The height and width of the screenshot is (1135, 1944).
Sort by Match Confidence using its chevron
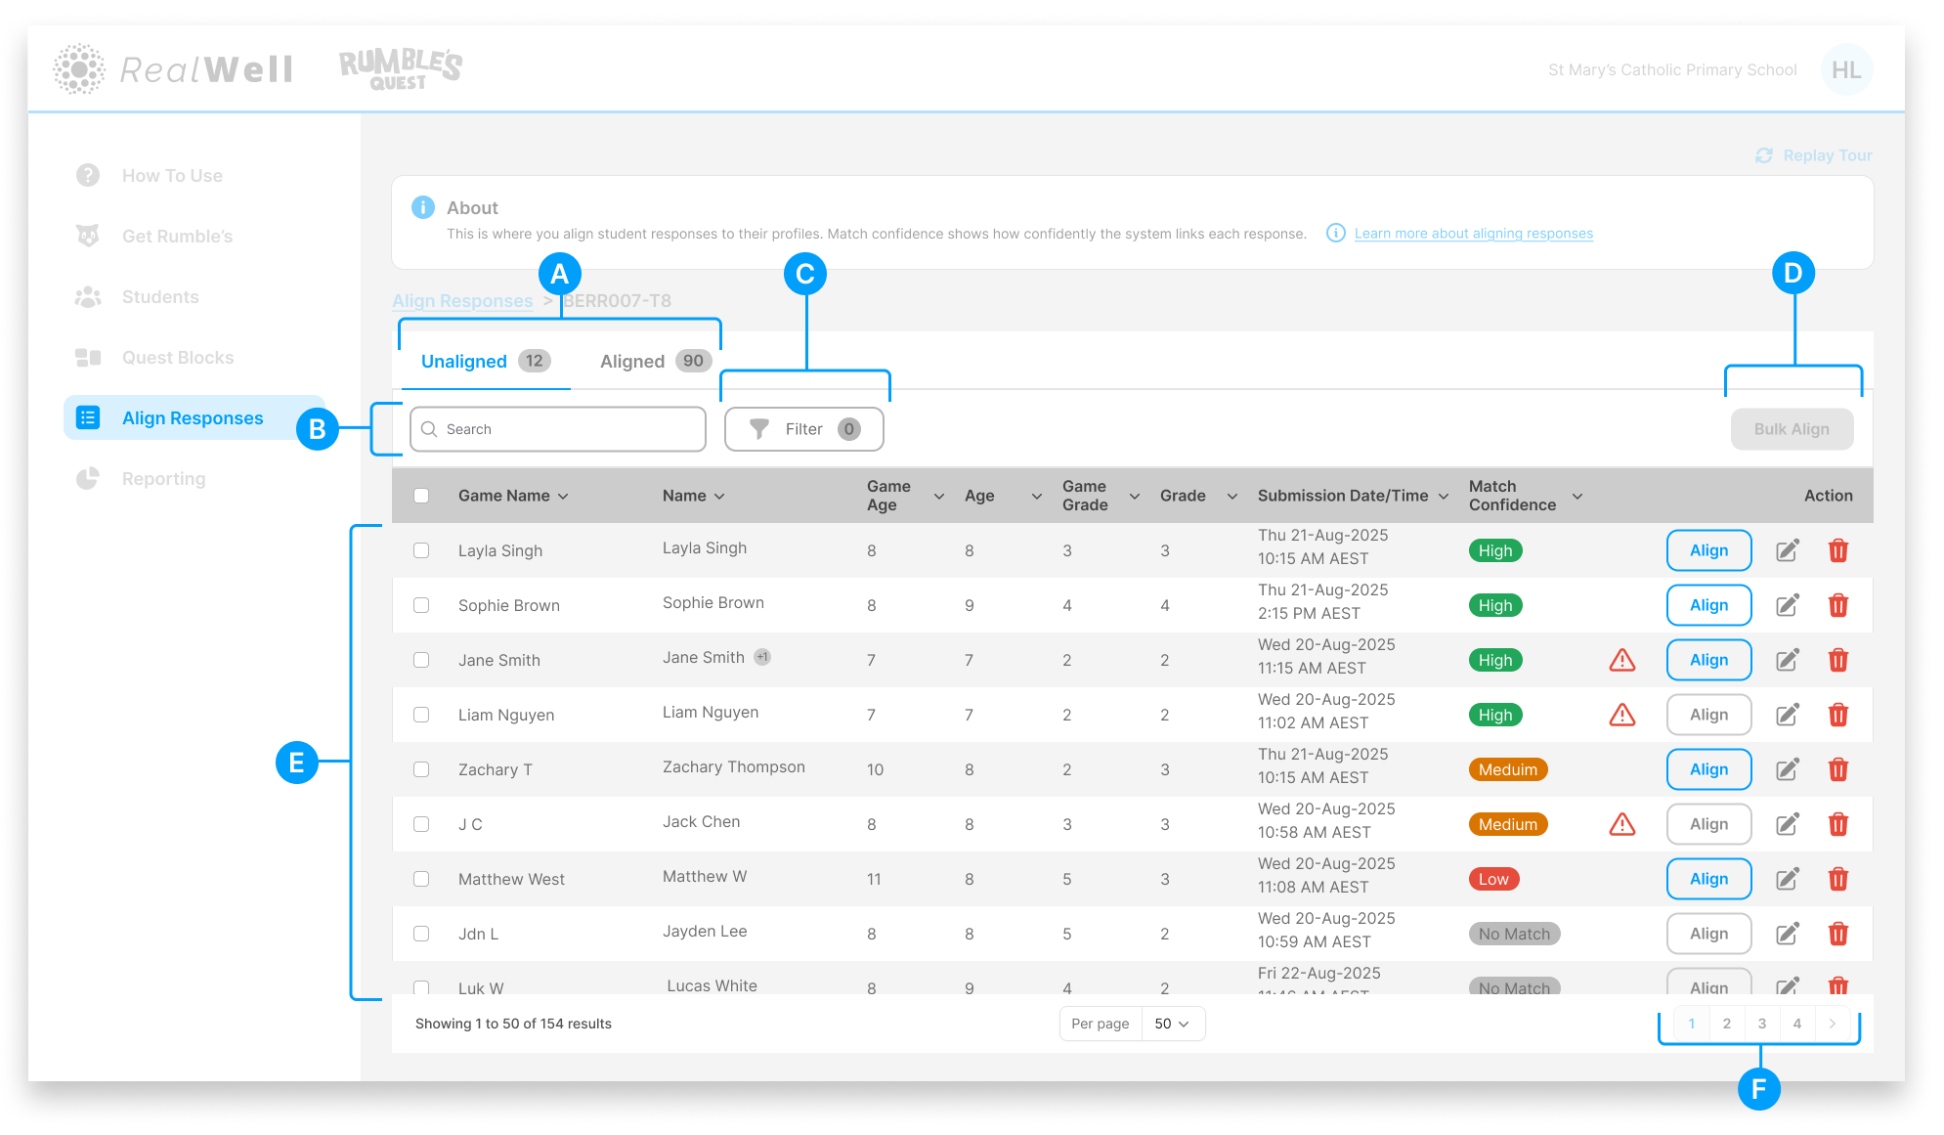[1577, 496]
